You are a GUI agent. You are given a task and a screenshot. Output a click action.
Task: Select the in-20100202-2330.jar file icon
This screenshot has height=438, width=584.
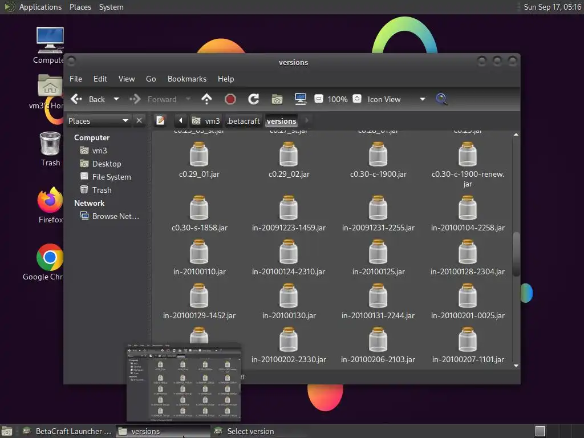tap(289, 340)
